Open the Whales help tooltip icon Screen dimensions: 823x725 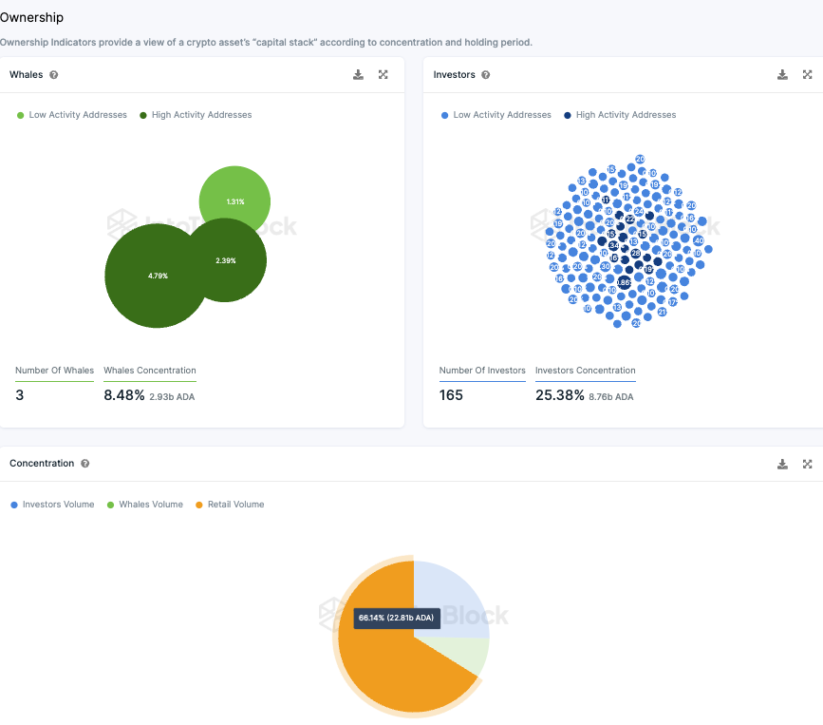tap(53, 75)
